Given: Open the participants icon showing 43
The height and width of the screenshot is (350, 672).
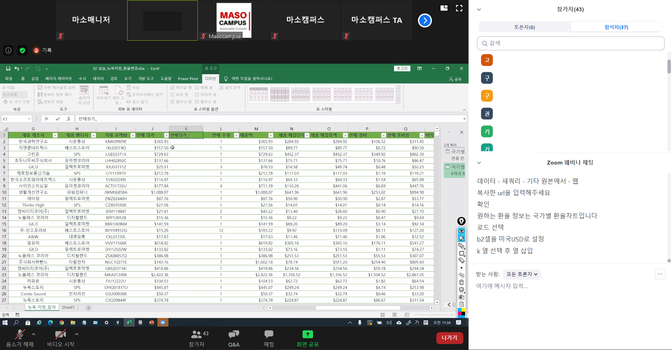Looking at the screenshot, I should click(x=197, y=335).
